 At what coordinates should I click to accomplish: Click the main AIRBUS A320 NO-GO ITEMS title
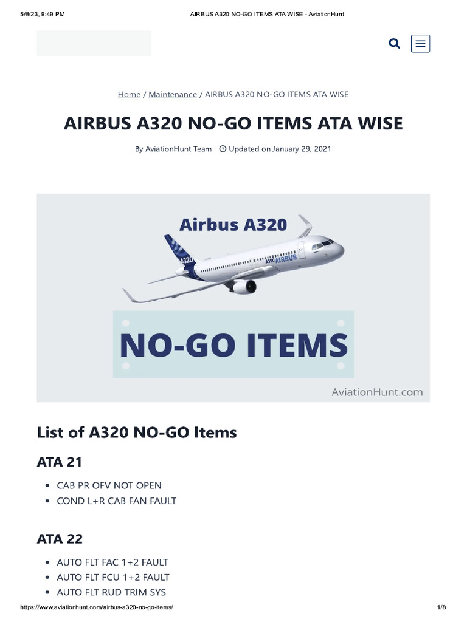pos(233,123)
